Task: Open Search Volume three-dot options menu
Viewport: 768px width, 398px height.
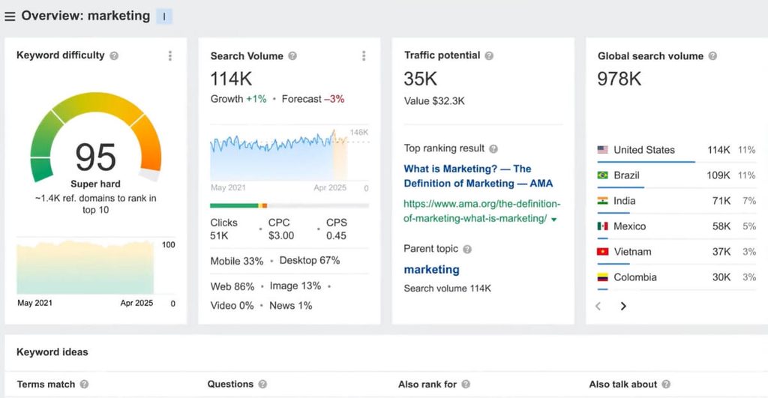Action: pyautogui.click(x=364, y=55)
